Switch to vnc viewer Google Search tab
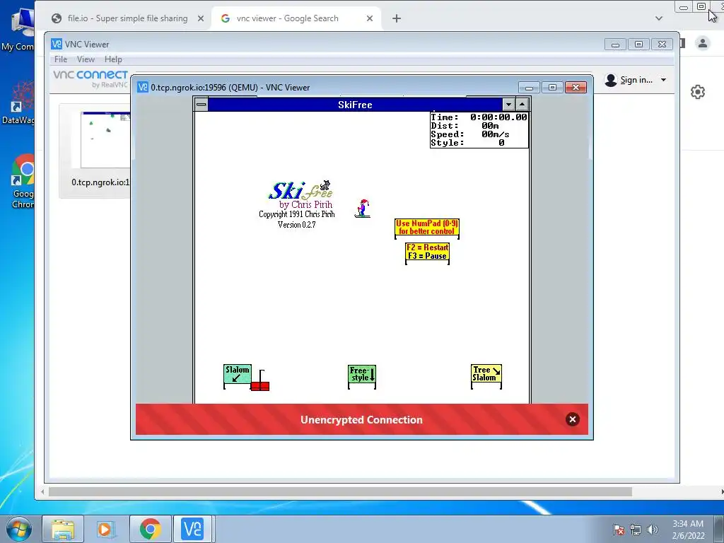Image resolution: width=724 pixels, height=543 pixels. pos(296,18)
